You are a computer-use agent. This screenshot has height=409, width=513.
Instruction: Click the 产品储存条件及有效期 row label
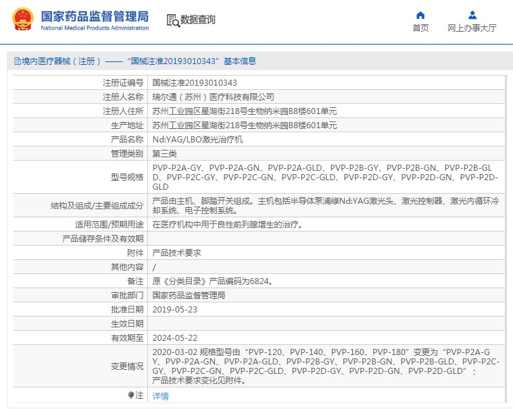click(103, 238)
